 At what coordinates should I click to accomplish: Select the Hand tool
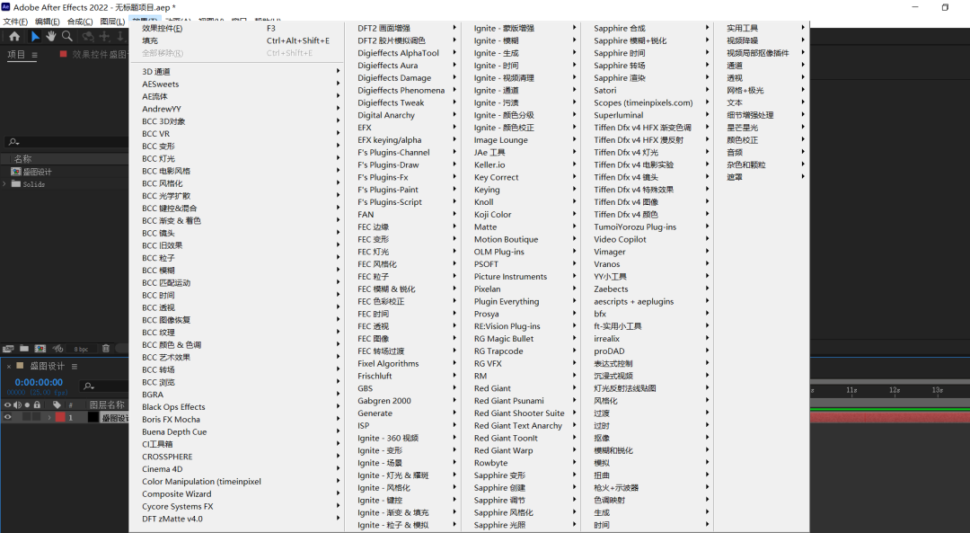(50, 37)
